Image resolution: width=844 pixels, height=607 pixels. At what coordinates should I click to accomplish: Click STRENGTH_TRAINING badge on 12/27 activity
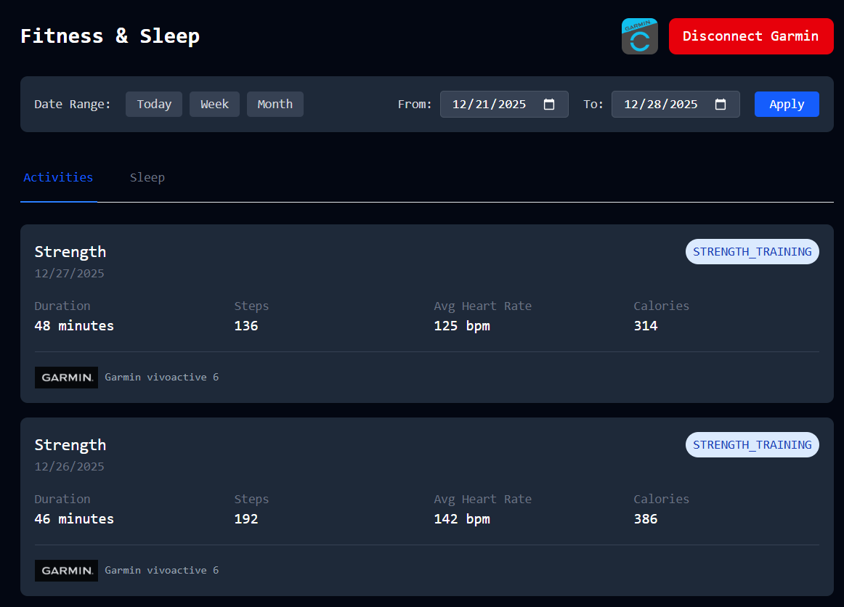(x=752, y=252)
